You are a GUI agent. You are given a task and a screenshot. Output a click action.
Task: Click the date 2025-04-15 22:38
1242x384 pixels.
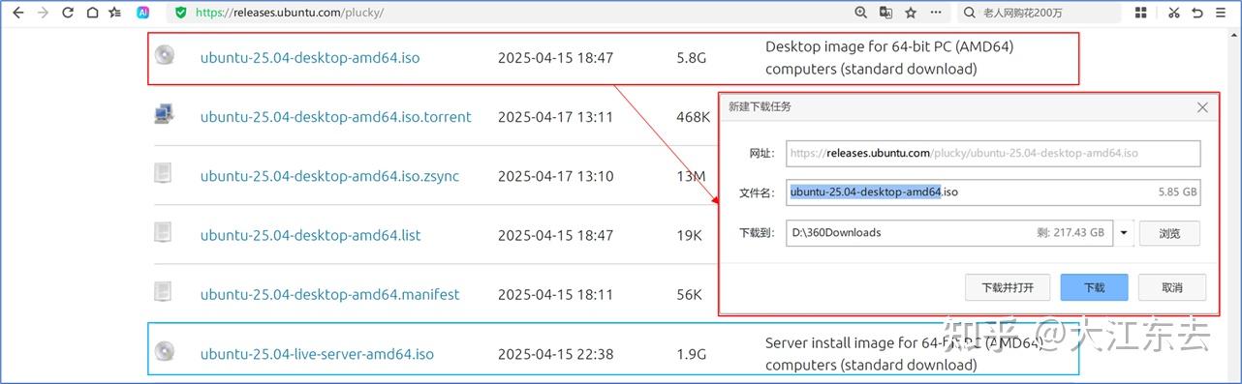coord(555,354)
